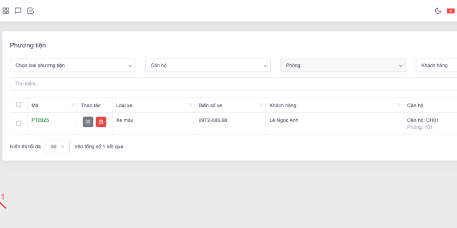Open the PT0325 vehicle code link

click(x=40, y=120)
